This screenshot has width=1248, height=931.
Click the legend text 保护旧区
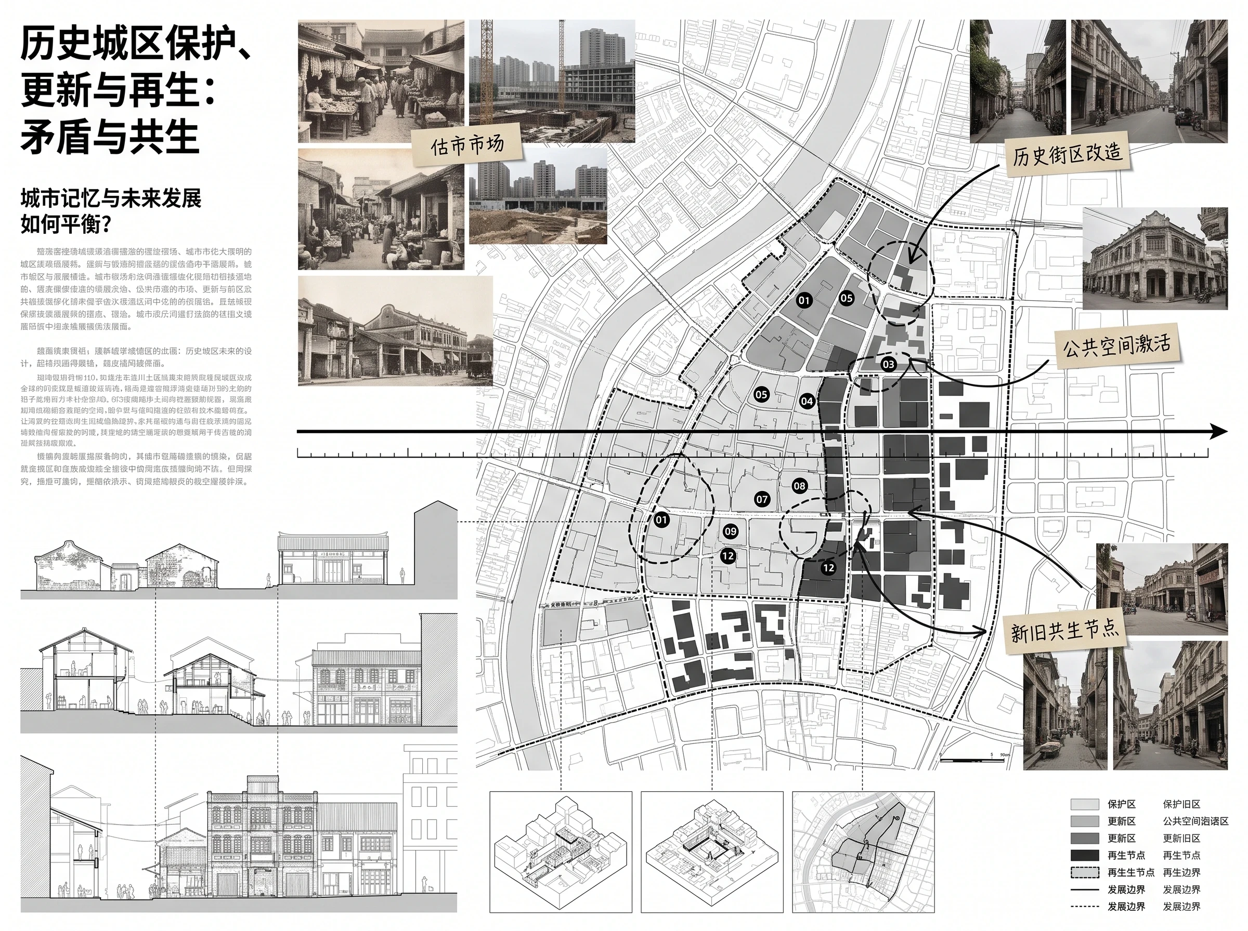[x=1181, y=804]
